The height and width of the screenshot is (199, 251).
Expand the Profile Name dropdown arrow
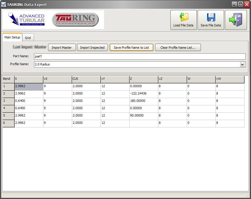click(x=242, y=64)
